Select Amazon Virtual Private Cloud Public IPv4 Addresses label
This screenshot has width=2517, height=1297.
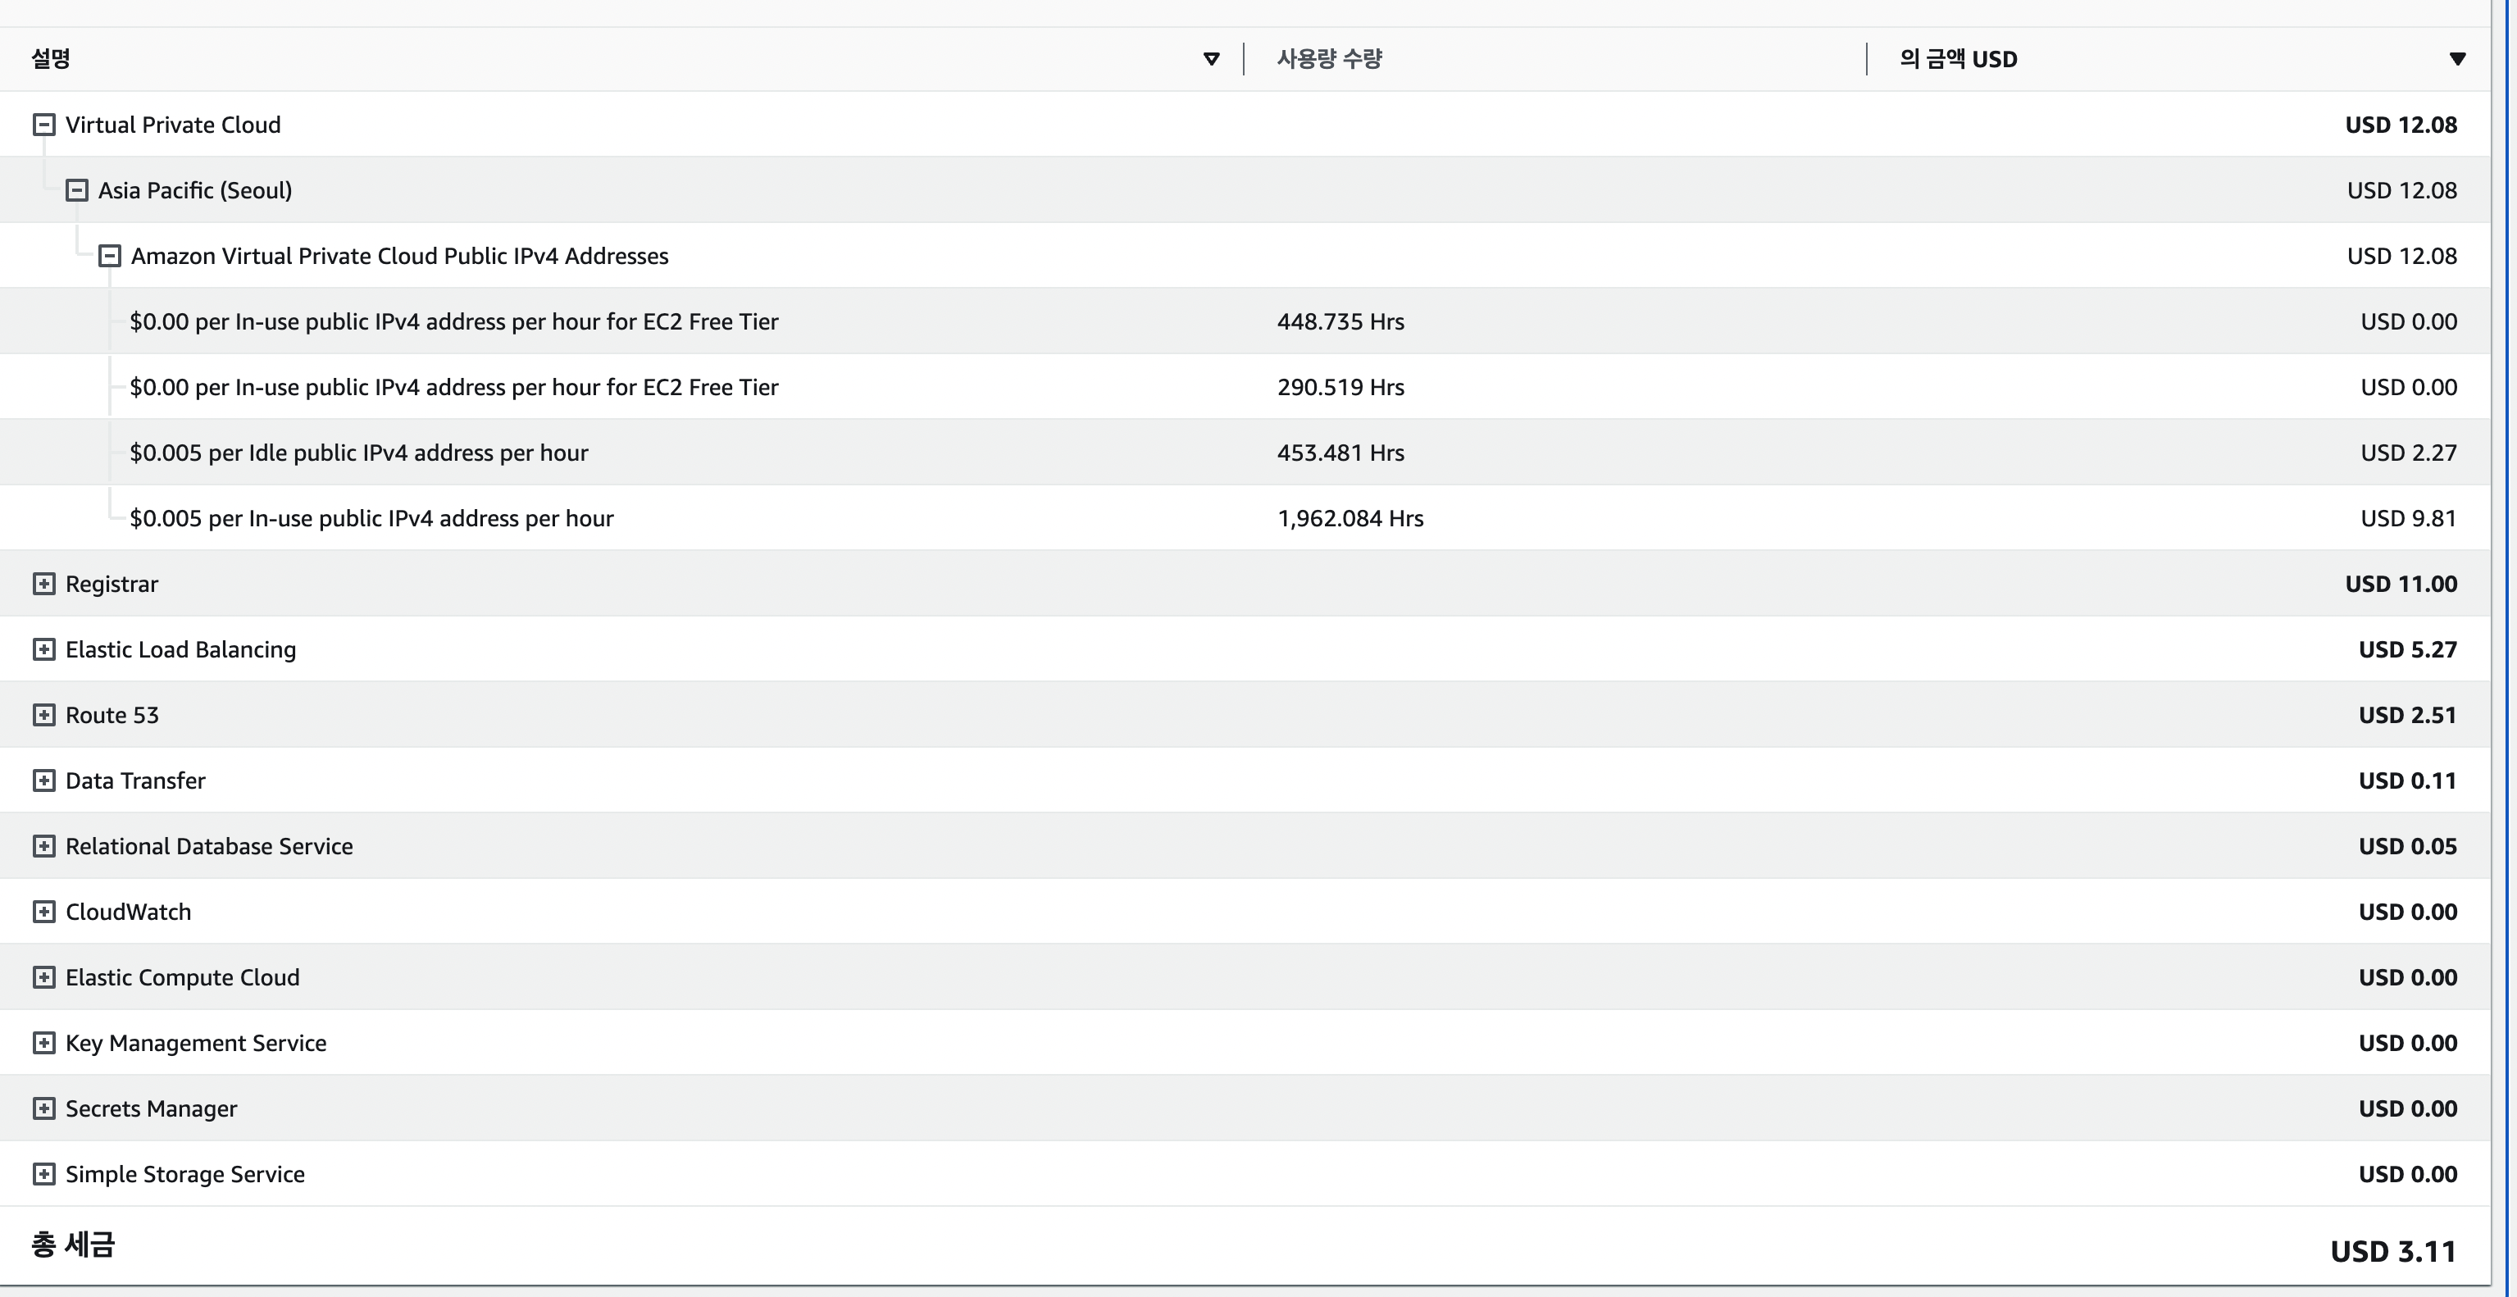tap(399, 255)
